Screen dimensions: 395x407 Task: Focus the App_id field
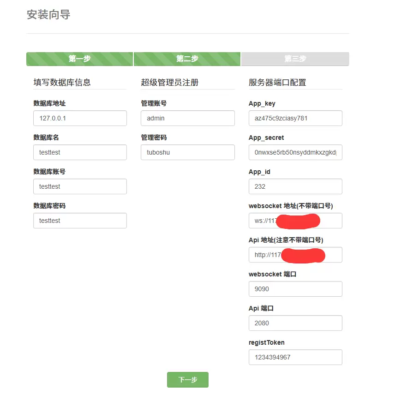tap(295, 186)
